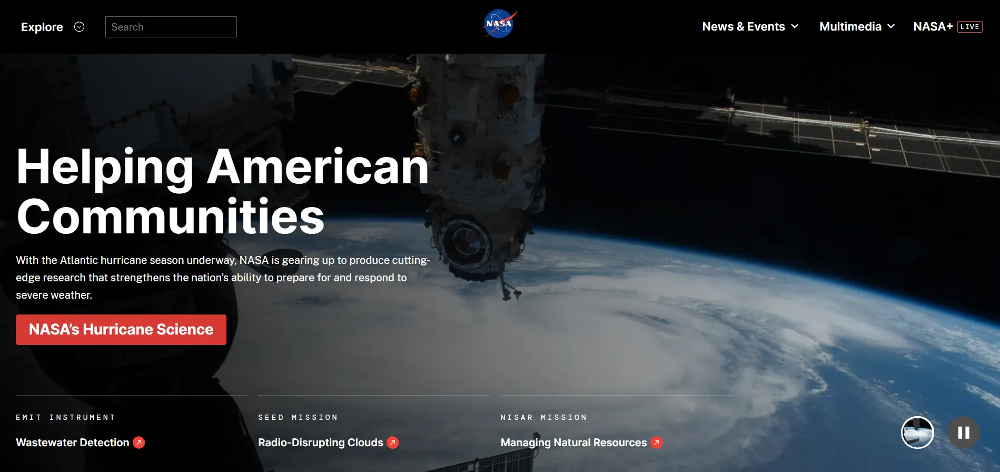Open the News & Events menu
1000x472 pixels.
[744, 26]
